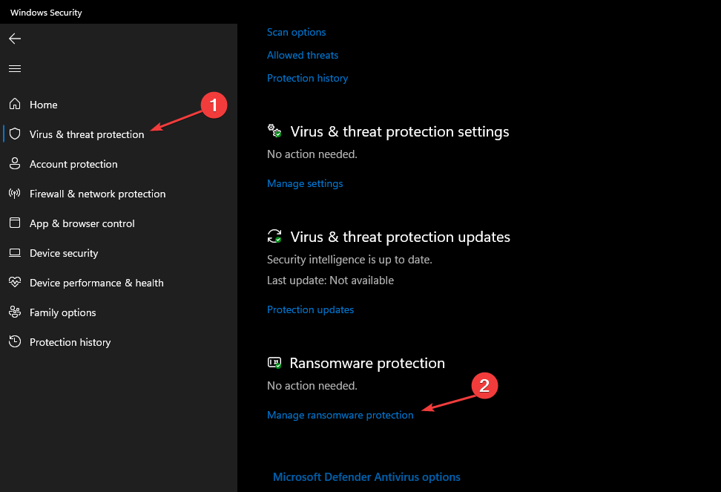Image resolution: width=721 pixels, height=492 pixels.
Task: Click the Device security laptop icon
Action: pyautogui.click(x=15, y=253)
